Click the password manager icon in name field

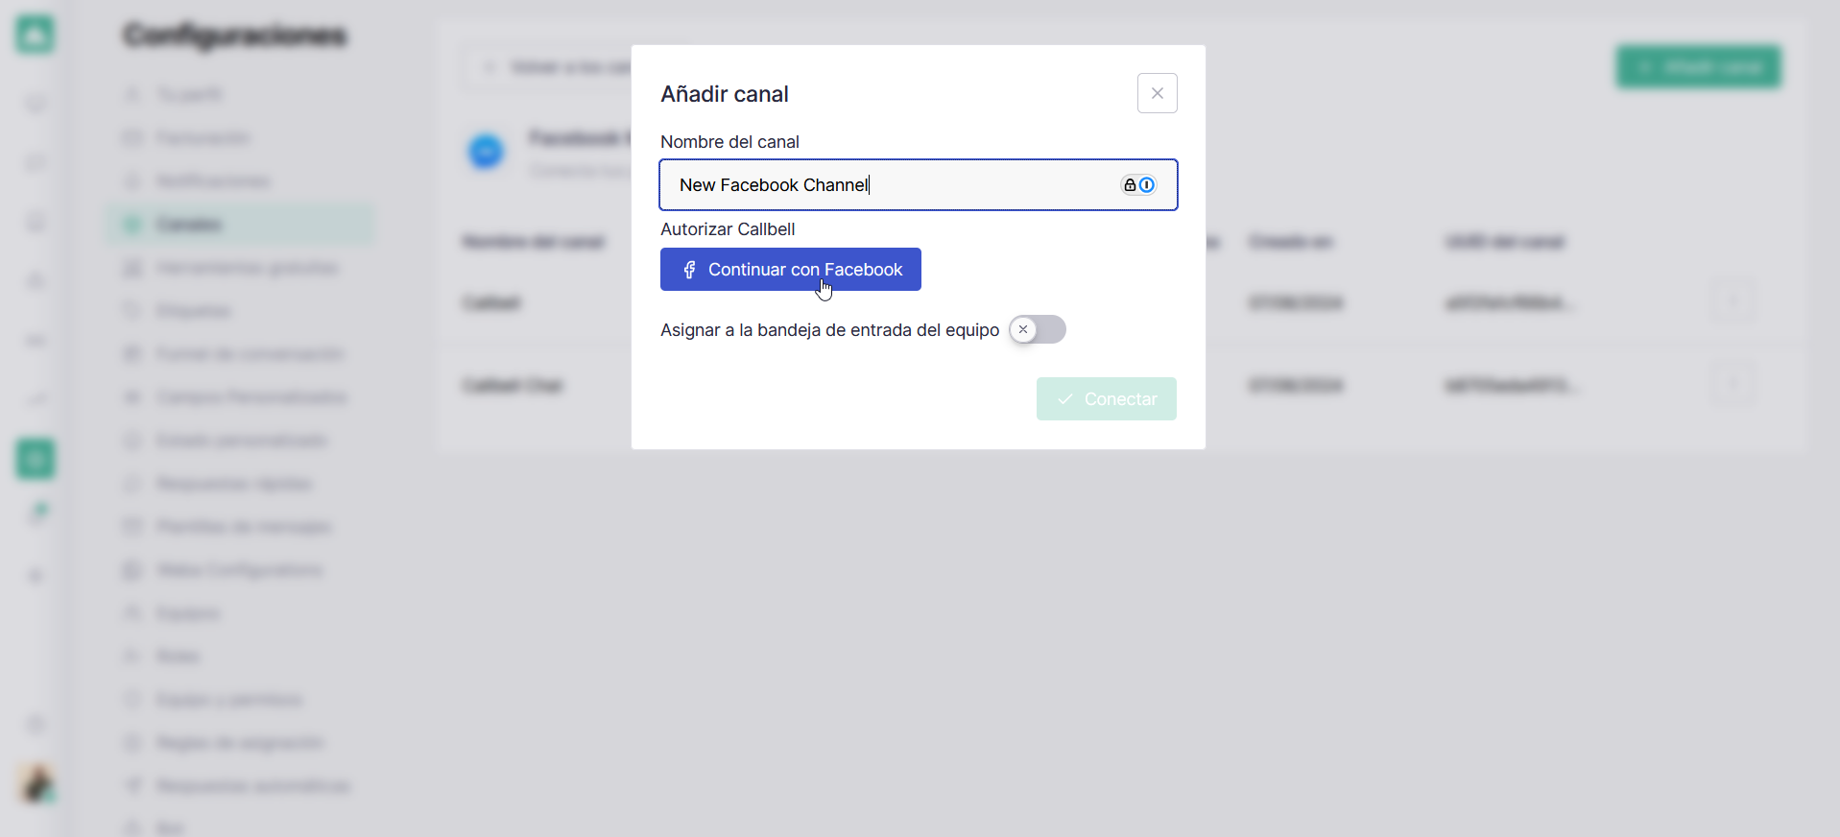pyautogui.click(x=1138, y=185)
